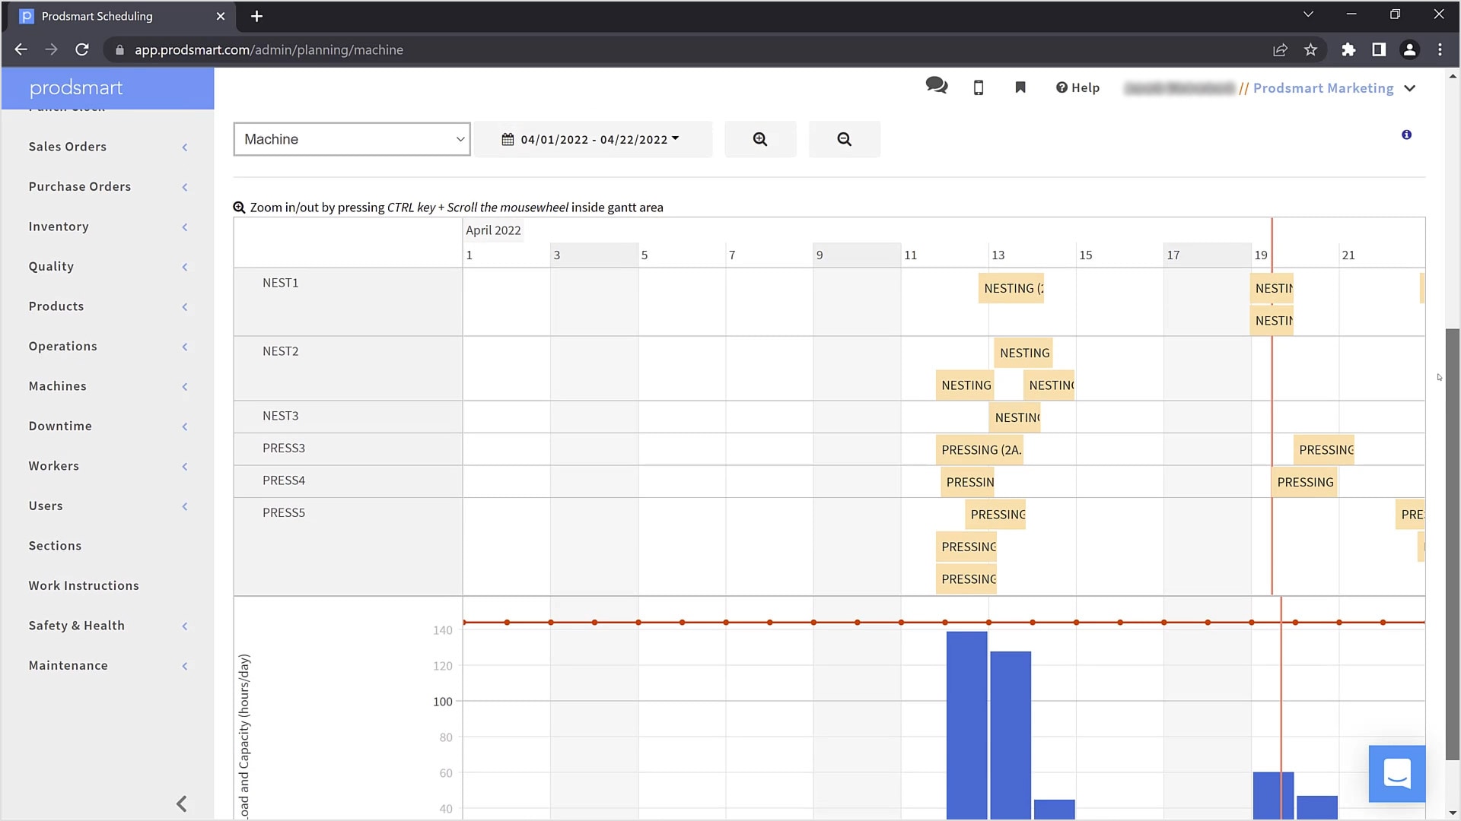This screenshot has width=1461, height=821.
Task: Click the chat/comments icon
Action: pyautogui.click(x=936, y=88)
